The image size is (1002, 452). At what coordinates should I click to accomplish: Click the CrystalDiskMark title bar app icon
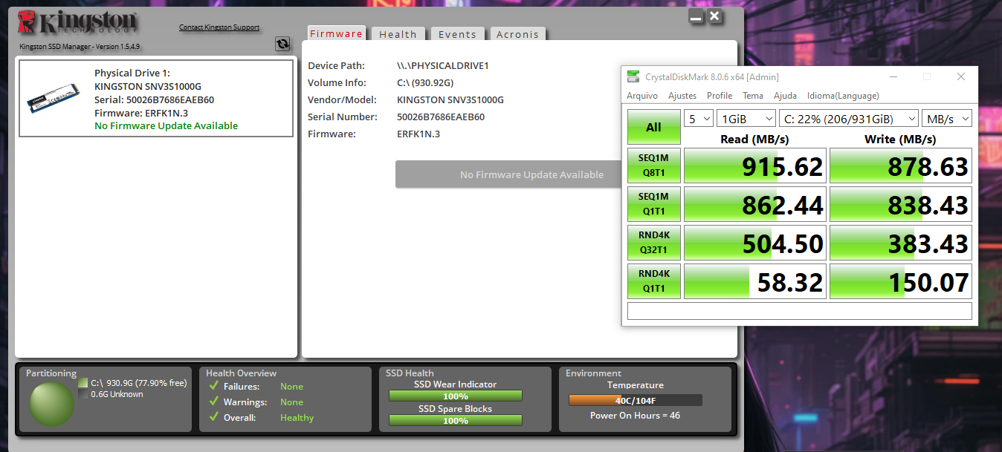pyautogui.click(x=633, y=76)
